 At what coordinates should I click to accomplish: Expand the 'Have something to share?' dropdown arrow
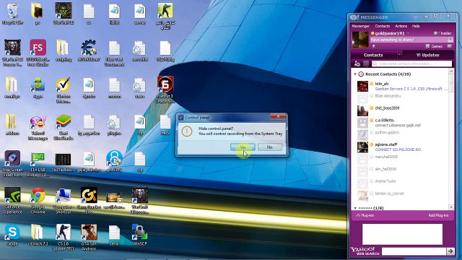[450, 40]
